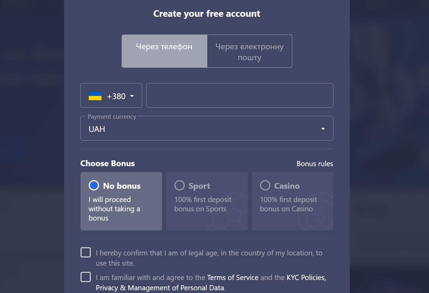The image size is (429, 293).
Task: Click the phone number input field
Action: pos(240,95)
